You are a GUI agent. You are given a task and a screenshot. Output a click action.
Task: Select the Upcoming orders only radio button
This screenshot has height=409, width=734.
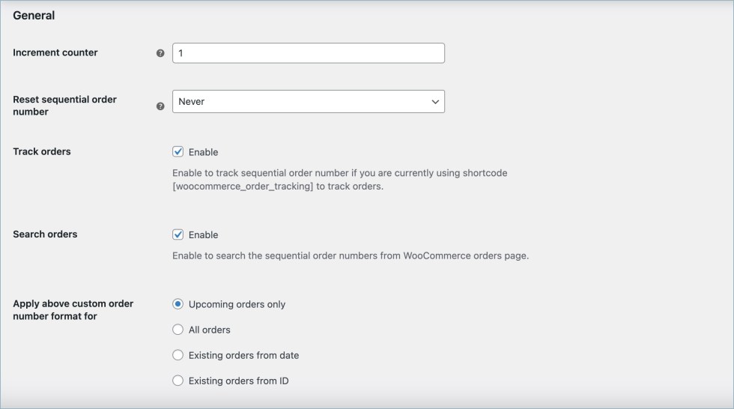(178, 304)
